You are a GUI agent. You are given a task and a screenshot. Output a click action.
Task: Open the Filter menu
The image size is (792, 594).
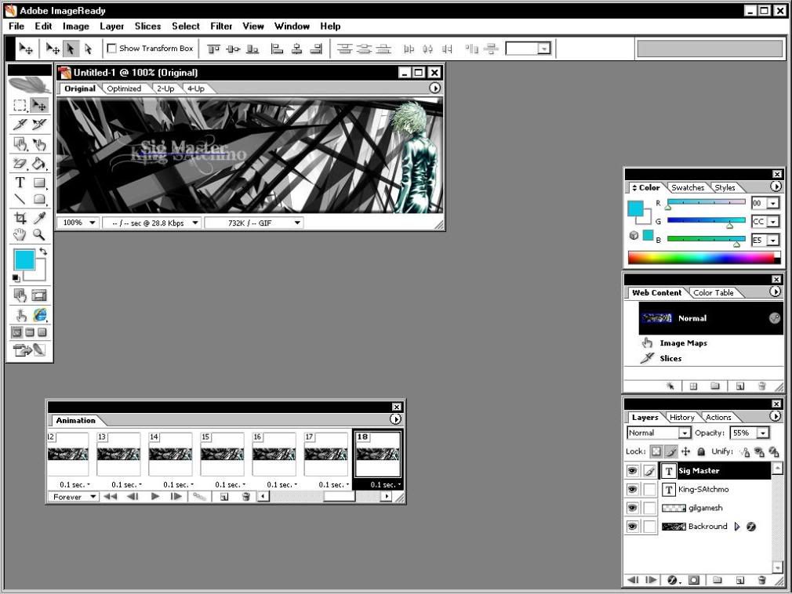pyautogui.click(x=221, y=26)
